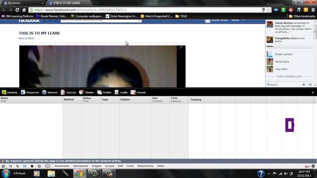The image size is (317, 178).
Task: Filter network requests by XHR
Action: pyautogui.click(x=120, y=166)
